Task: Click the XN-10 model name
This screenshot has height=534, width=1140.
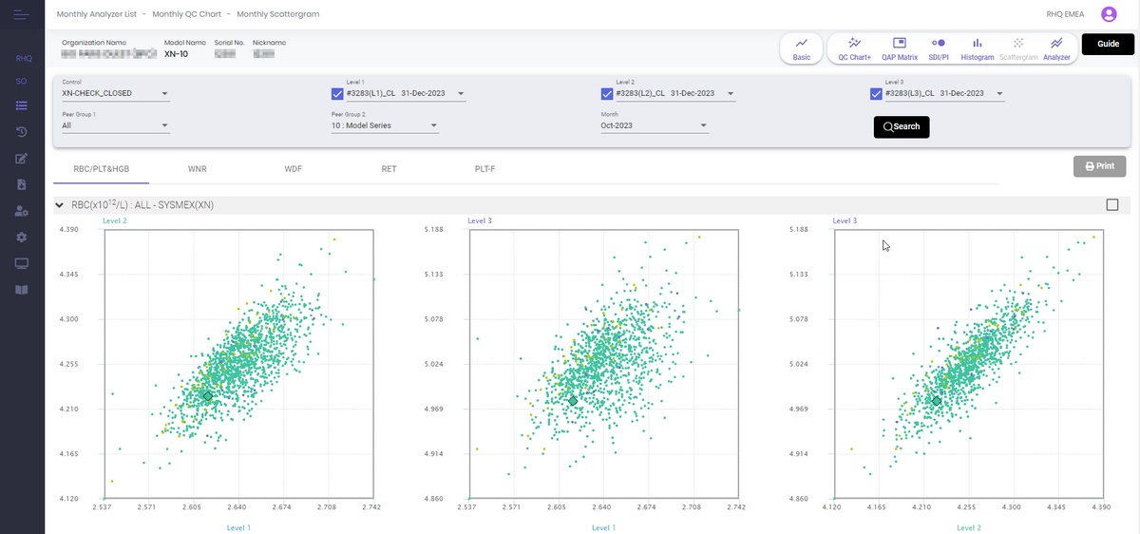Action: pyautogui.click(x=176, y=54)
